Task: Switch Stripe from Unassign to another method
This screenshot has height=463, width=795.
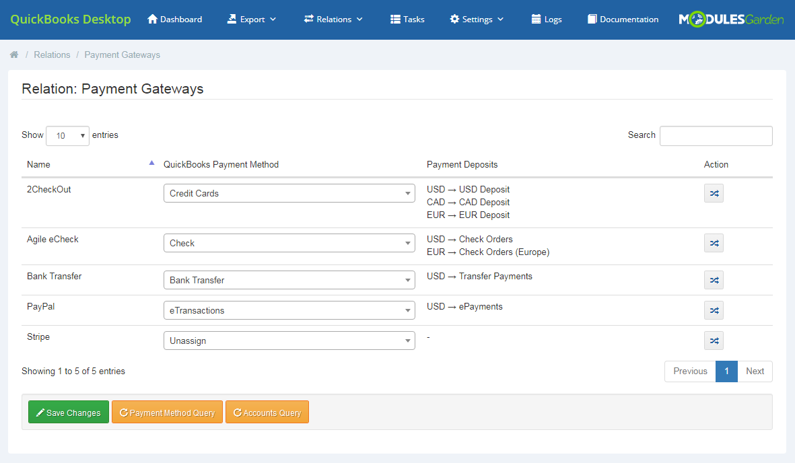Action: coord(289,341)
